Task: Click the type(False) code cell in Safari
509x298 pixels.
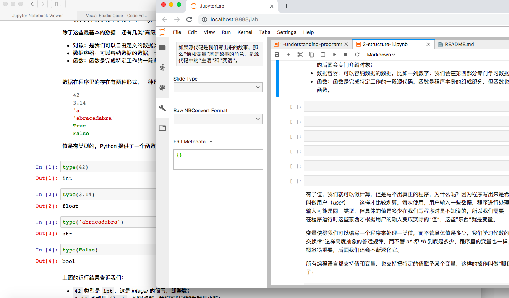Action: tap(109, 250)
